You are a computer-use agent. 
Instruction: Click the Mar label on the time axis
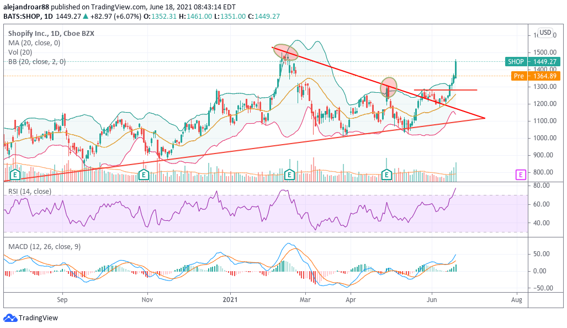click(305, 300)
